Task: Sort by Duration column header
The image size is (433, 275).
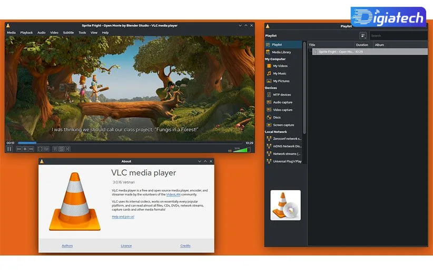Action: (364, 45)
